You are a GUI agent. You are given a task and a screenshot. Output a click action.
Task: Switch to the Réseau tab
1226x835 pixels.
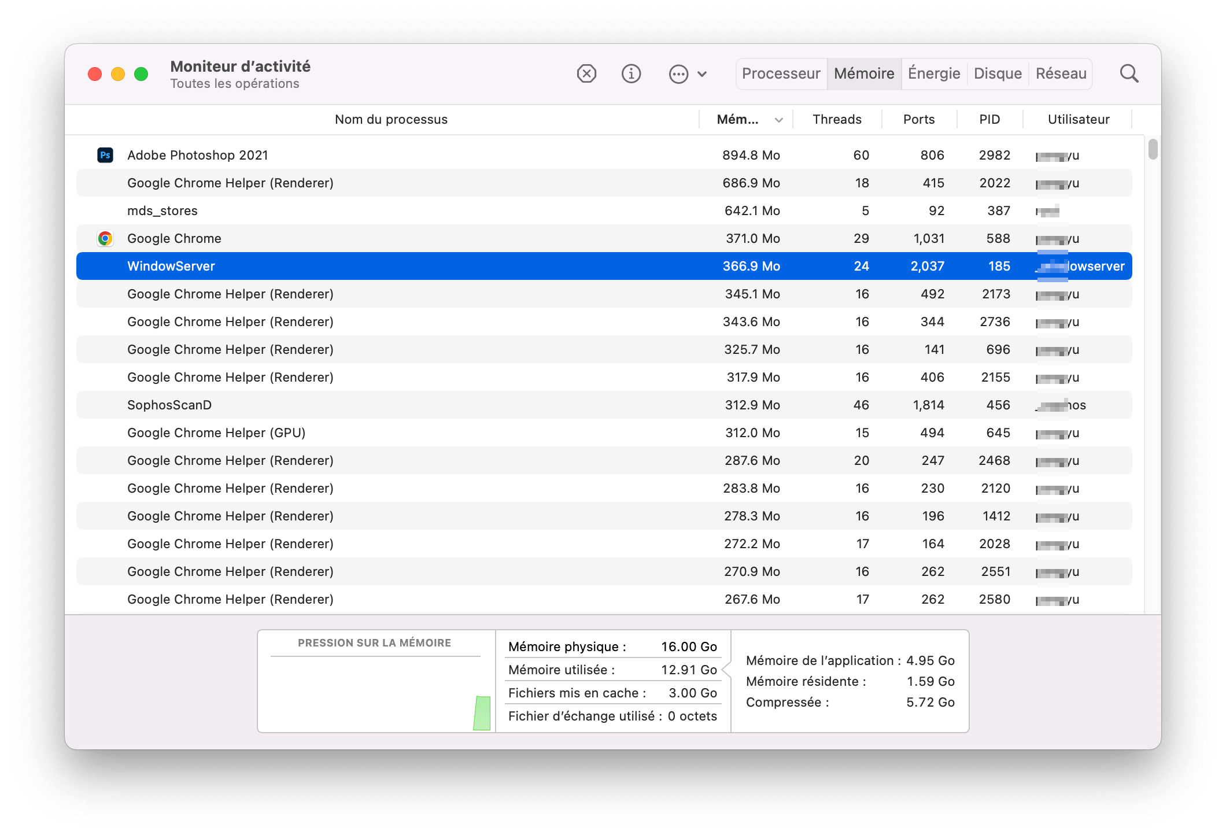(x=1061, y=74)
